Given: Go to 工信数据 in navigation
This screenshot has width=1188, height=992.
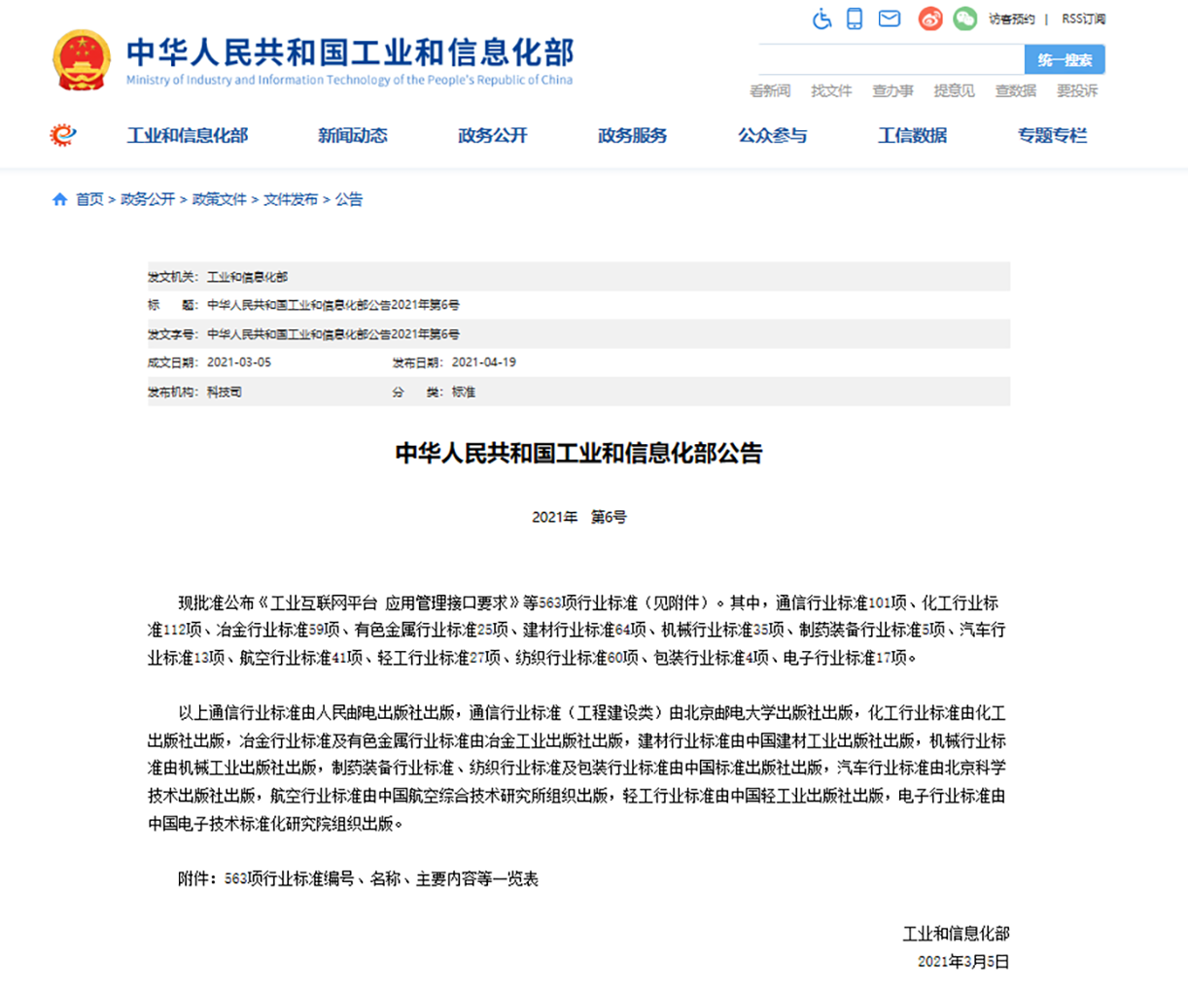Looking at the screenshot, I should pyautogui.click(x=912, y=135).
